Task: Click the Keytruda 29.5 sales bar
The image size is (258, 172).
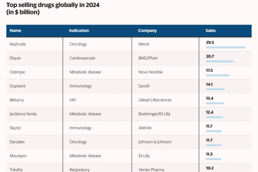Action: coord(225,47)
